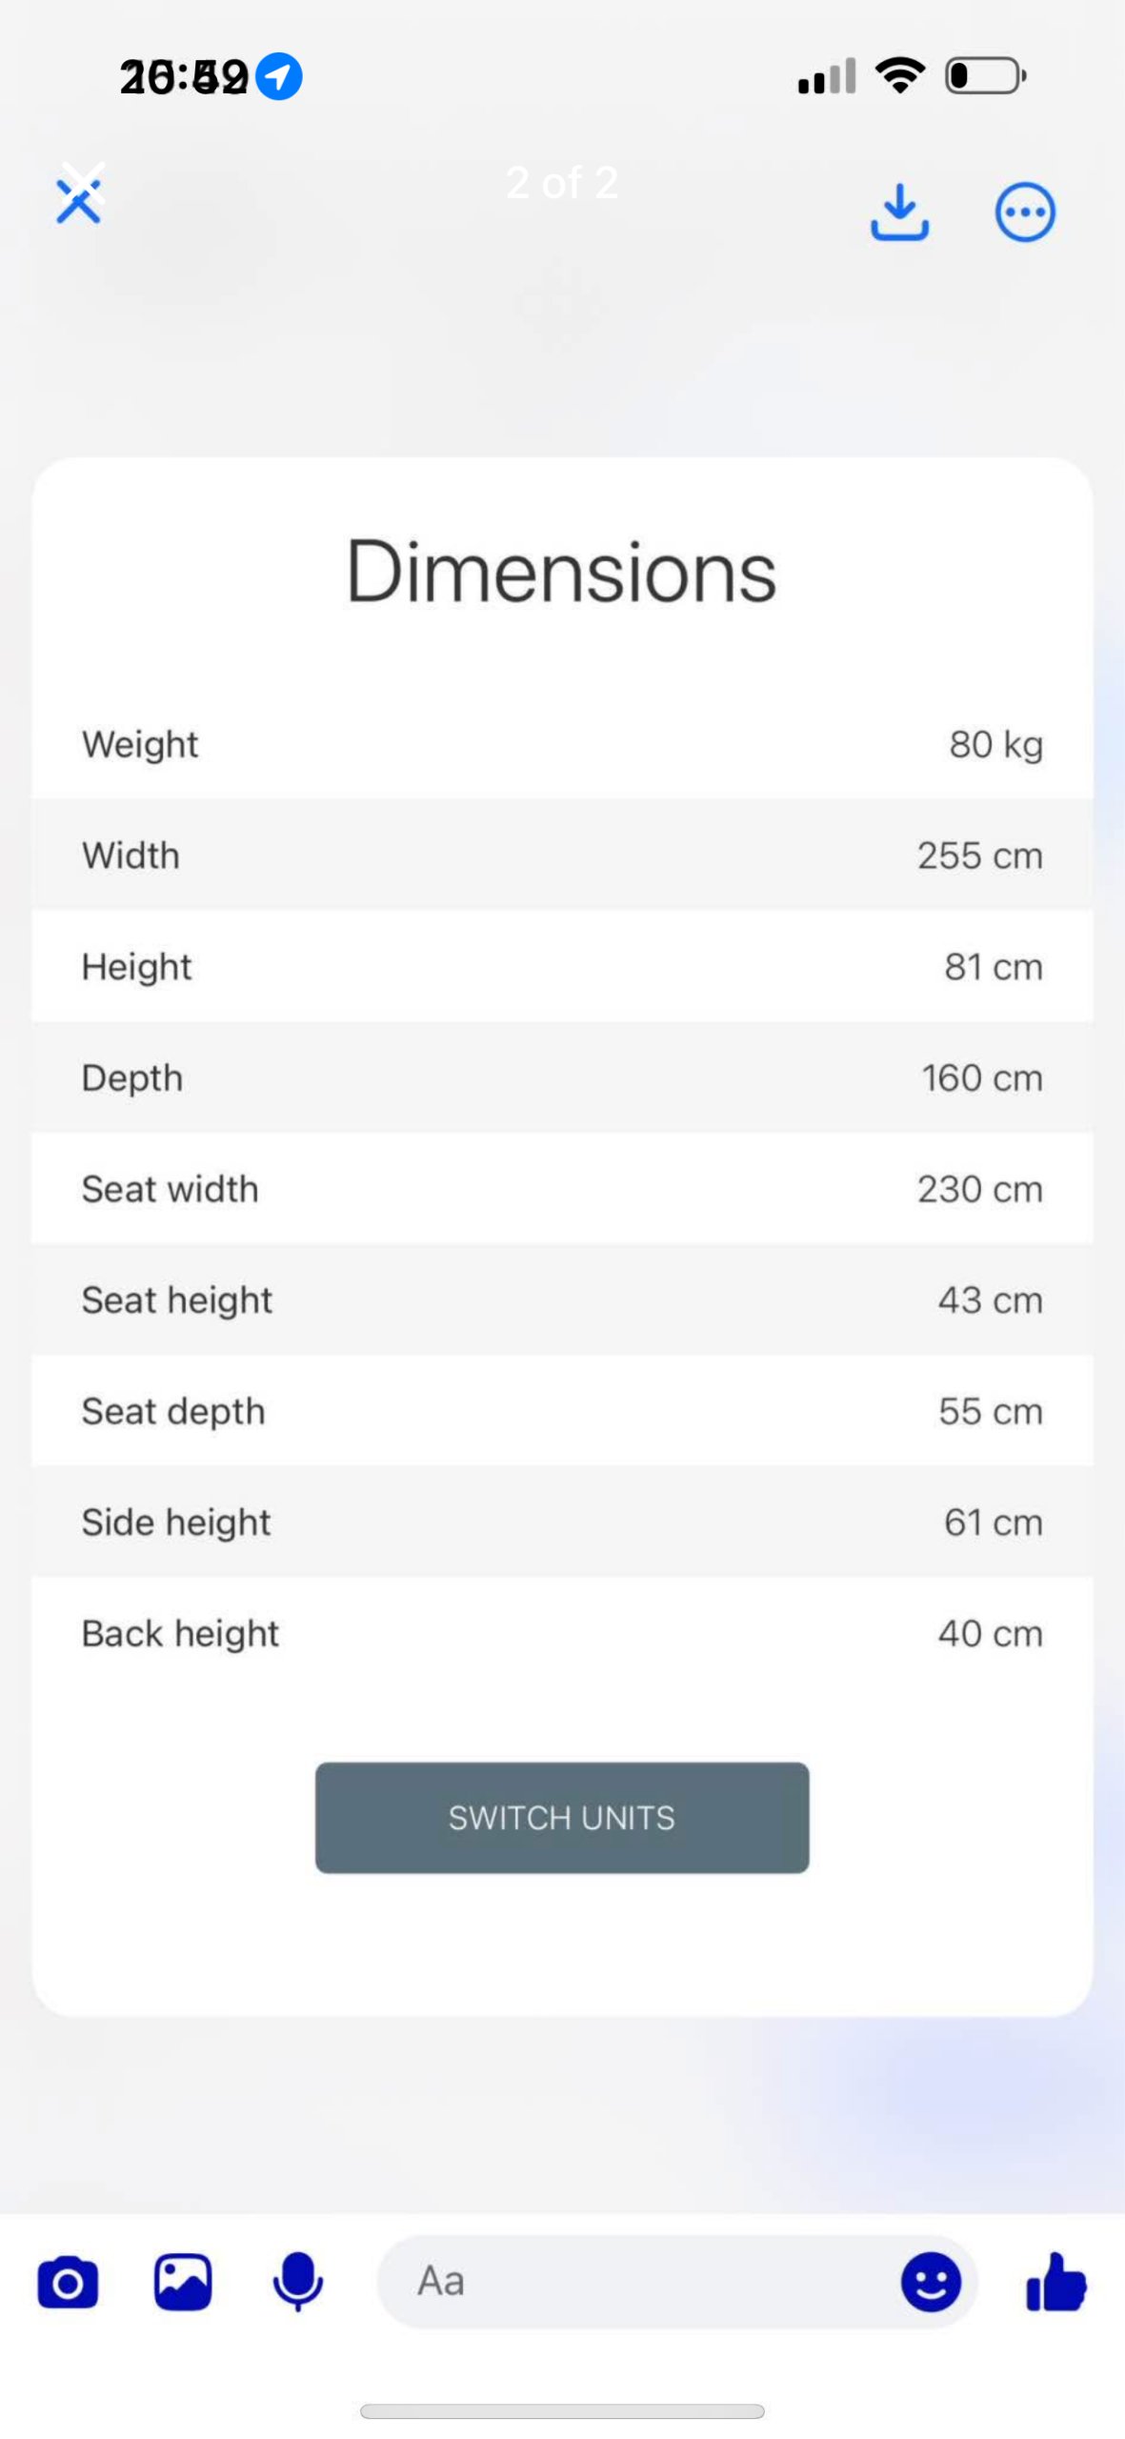This screenshot has width=1125, height=2439.
Task: Open the photo gallery picker icon
Action: pyautogui.click(x=183, y=2282)
